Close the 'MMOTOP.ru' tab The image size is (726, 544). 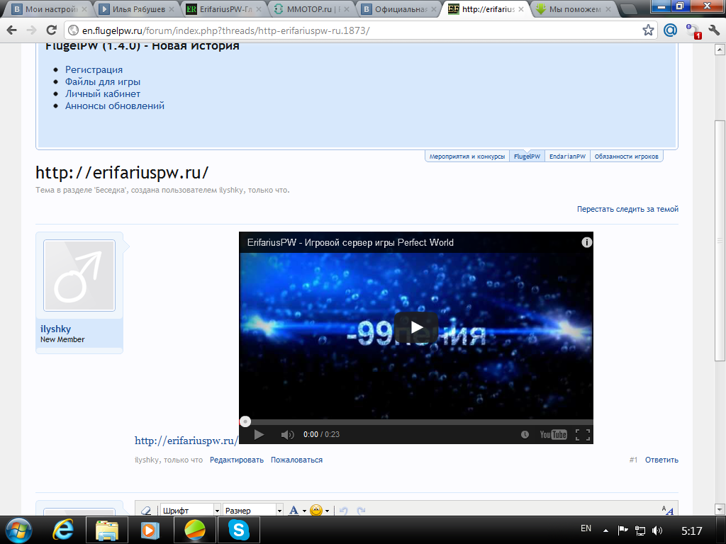pos(346,9)
